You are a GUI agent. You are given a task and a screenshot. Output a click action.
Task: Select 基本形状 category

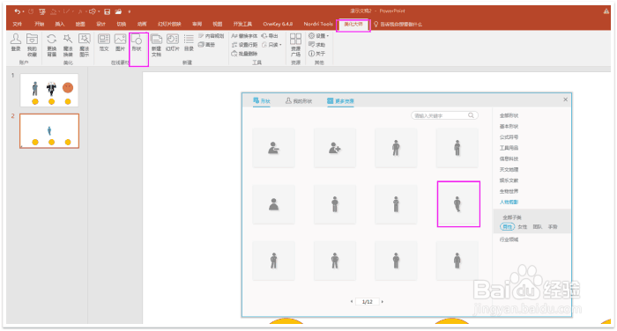(x=509, y=126)
